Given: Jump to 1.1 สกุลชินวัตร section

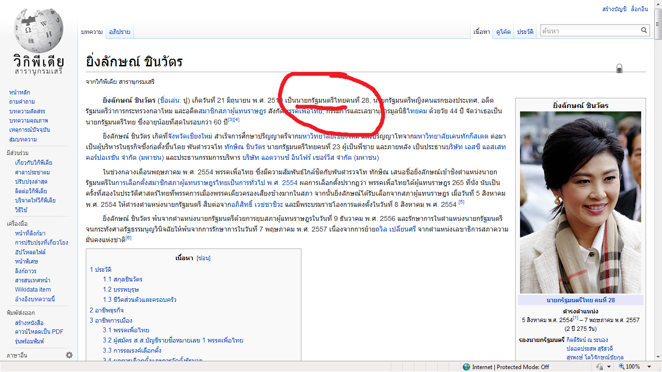Looking at the screenshot, I should pyautogui.click(x=123, y=279).
